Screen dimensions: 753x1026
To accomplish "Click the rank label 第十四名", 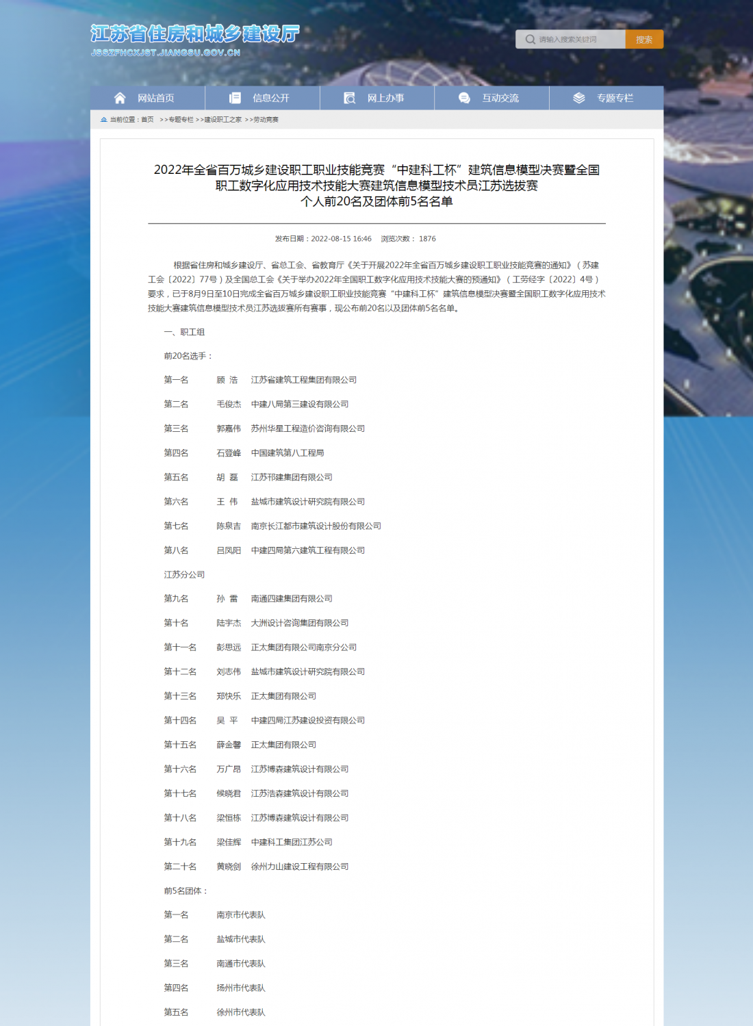I will click(x=180, y=721).
